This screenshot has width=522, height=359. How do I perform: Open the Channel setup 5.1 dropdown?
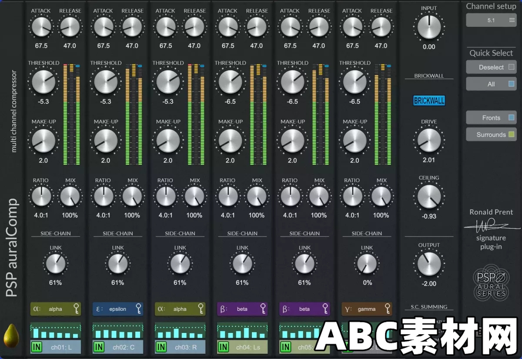[x=491, y=20]
